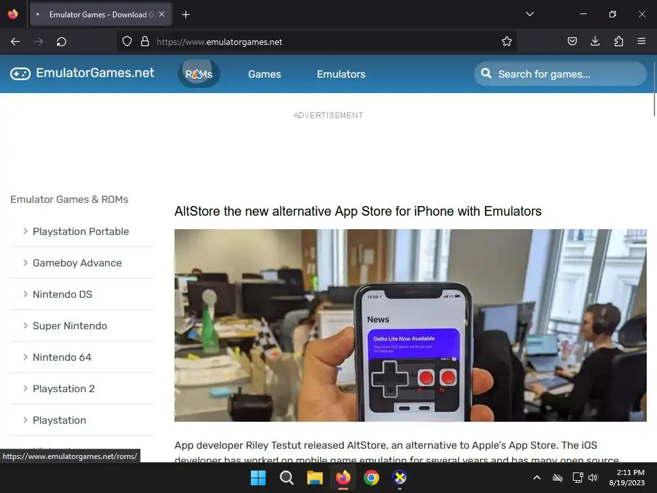Click the EmulatorGames.net site title
657x493 pixels.
tap(95, 73)
